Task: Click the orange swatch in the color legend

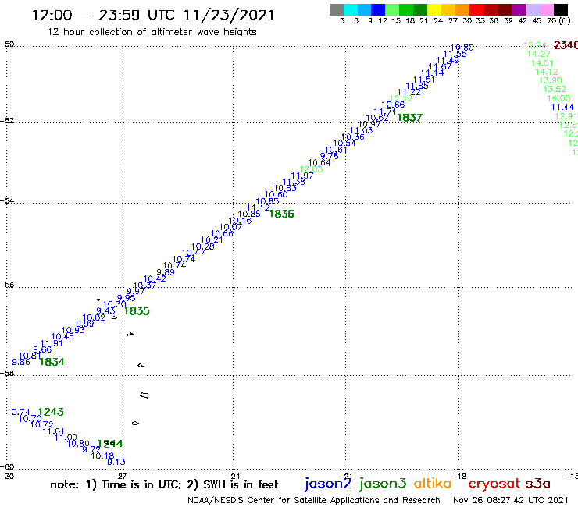Action: [462, 9]
